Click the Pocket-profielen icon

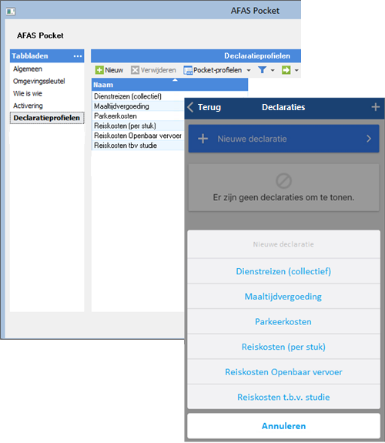click(188, 70)
